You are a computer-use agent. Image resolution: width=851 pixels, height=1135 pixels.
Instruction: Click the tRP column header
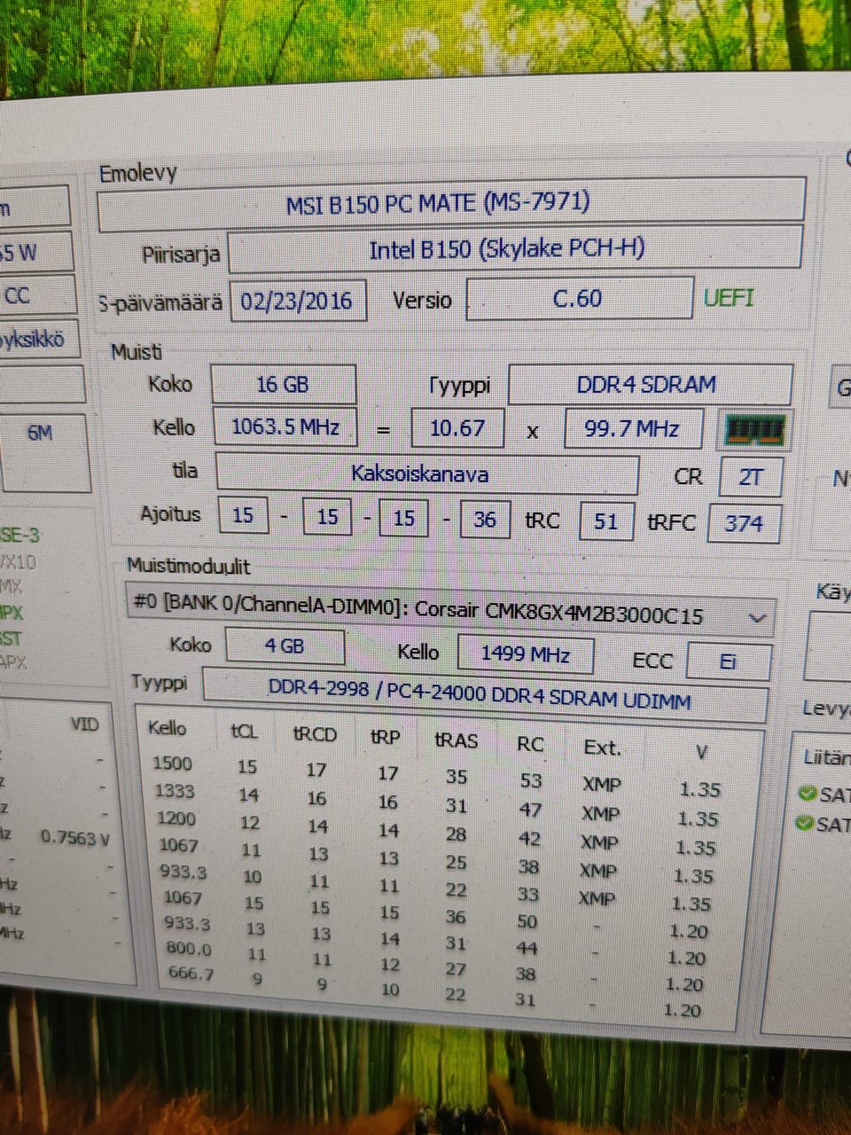point(386,737)
